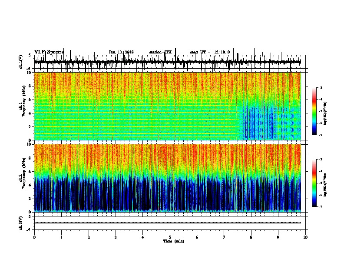344x266 pixels.
Task: Click the time axis tick label "3"
Action: [116, 237]
